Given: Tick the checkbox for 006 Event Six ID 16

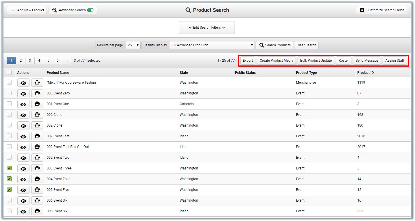Looking at the screenshot, I should (x=9, y=200).
